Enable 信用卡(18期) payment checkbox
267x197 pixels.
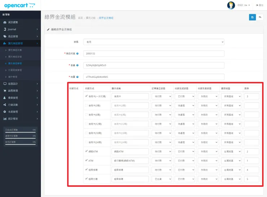[86, 133]
